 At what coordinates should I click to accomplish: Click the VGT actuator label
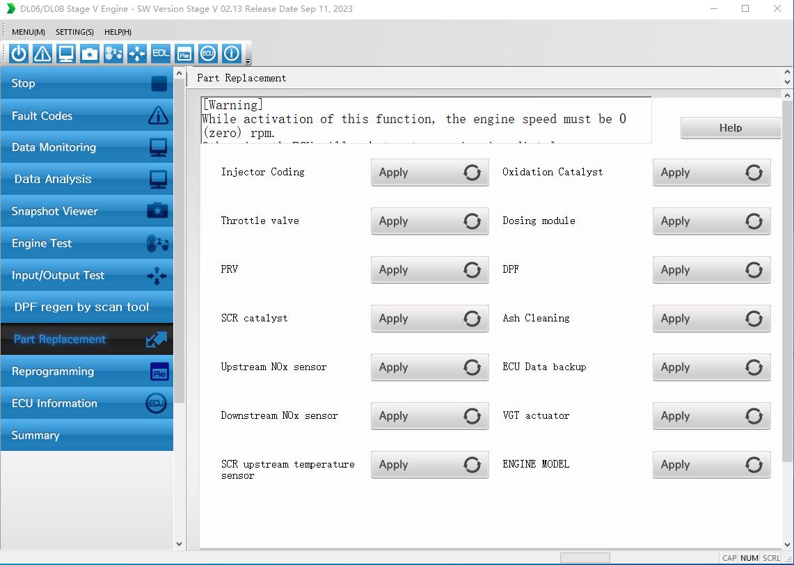point(537,415)
